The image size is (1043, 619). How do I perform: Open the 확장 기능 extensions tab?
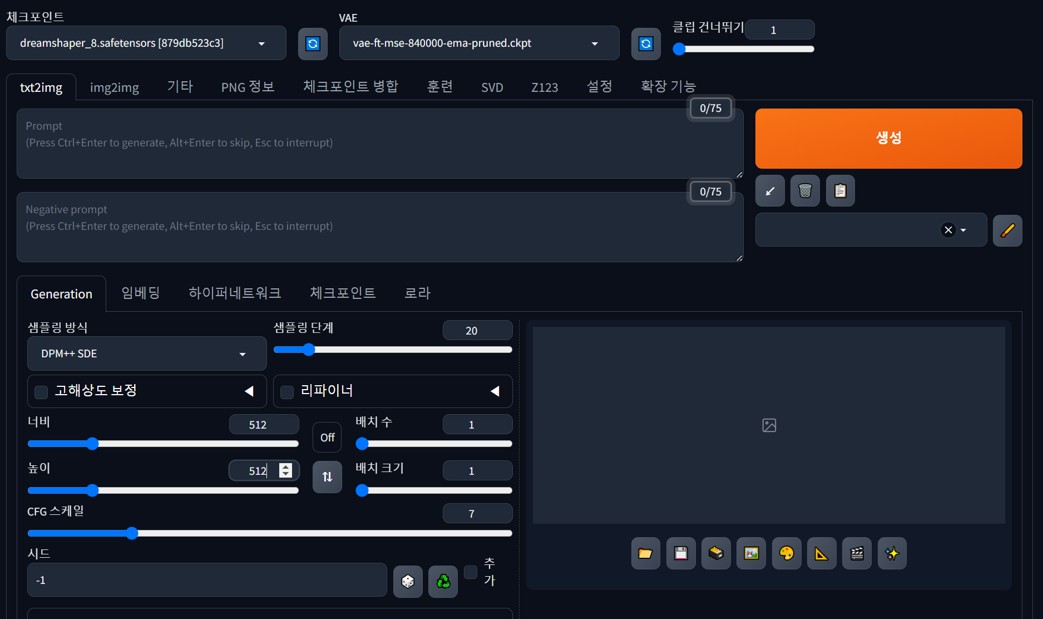coord(669,86)
